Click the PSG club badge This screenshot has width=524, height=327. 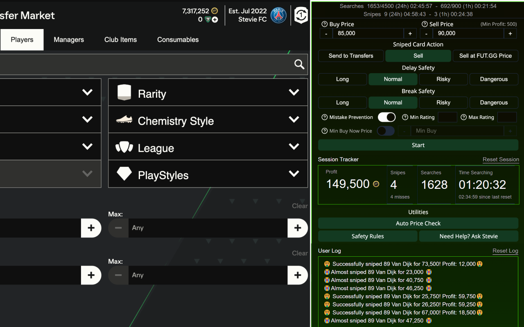pos(278,15)
